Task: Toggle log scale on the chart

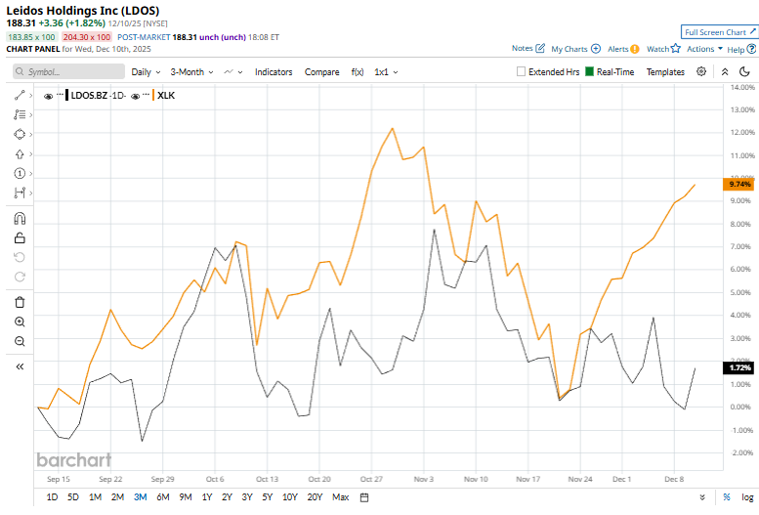Action: click(x=747, y=497)
